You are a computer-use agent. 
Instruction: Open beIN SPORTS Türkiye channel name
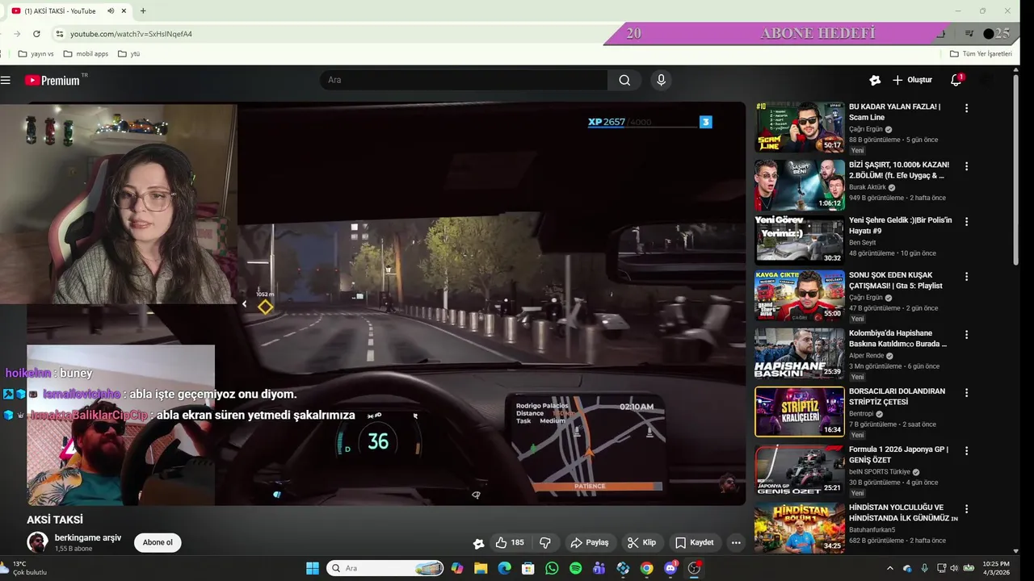tap(879, 472)
